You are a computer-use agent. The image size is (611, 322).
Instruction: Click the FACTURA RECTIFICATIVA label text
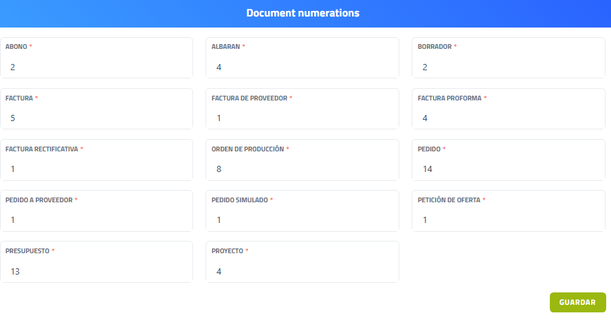click(x=41, y=149)
